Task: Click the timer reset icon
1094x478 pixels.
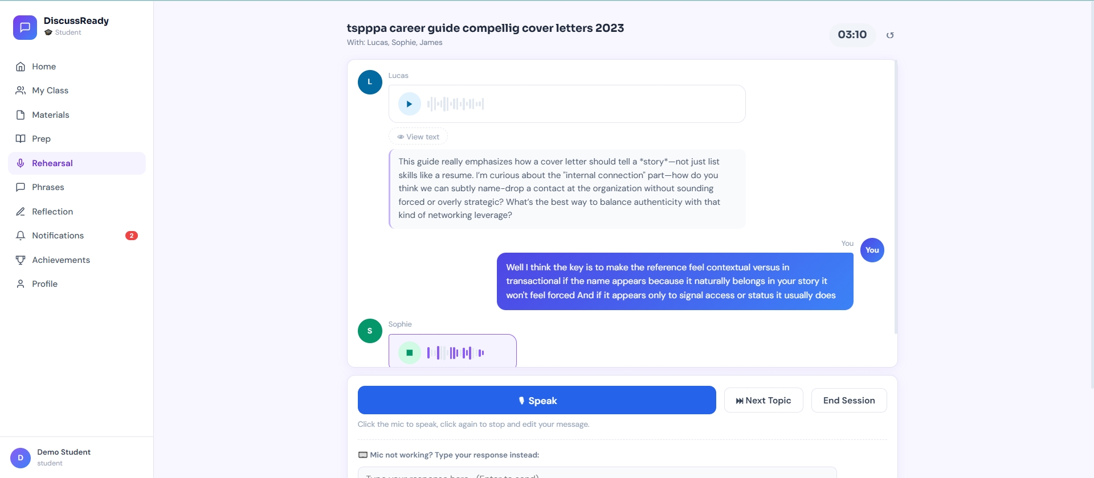Action: [890, 35]
